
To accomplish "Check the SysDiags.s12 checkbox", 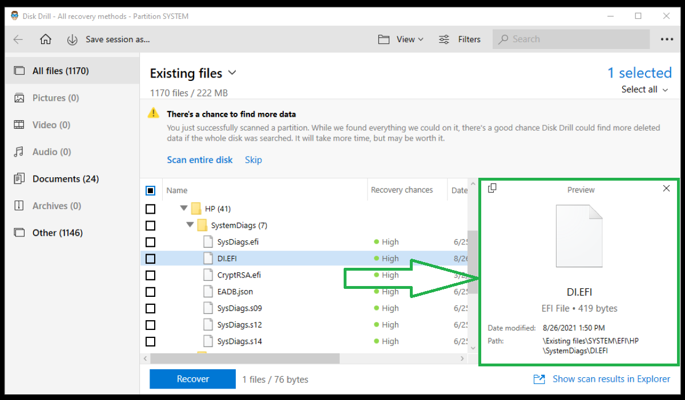I will pyautogui.click(x=151, y=325).
